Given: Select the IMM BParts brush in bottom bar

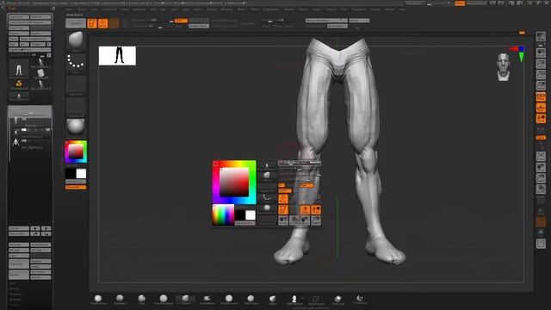Looking at the screenshot, I should pos(294,300).
